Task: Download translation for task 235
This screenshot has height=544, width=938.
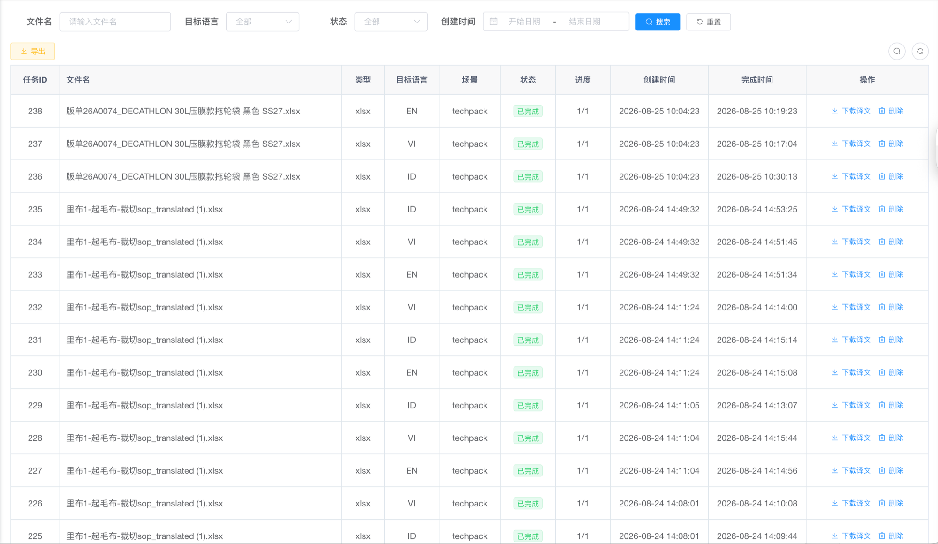Action: click(851, 209)
